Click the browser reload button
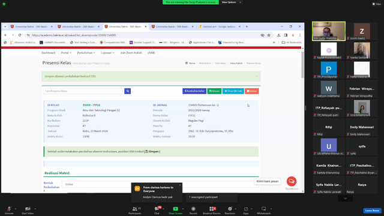 [x=20, y=35]
